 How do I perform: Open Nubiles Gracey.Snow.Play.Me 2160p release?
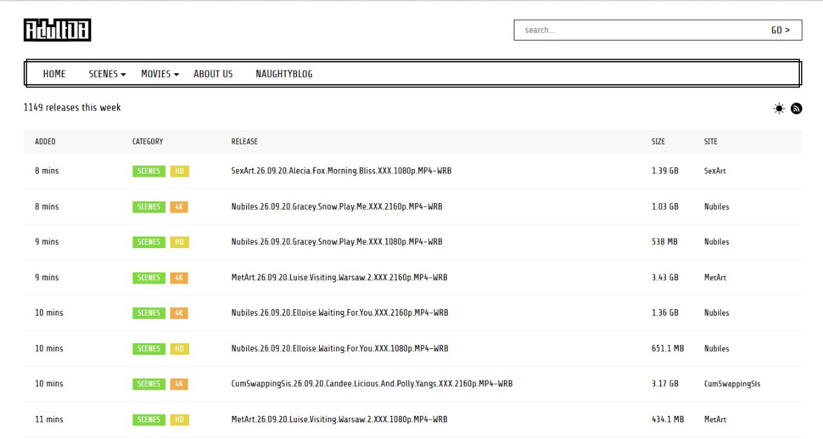[x=337, y=207]
